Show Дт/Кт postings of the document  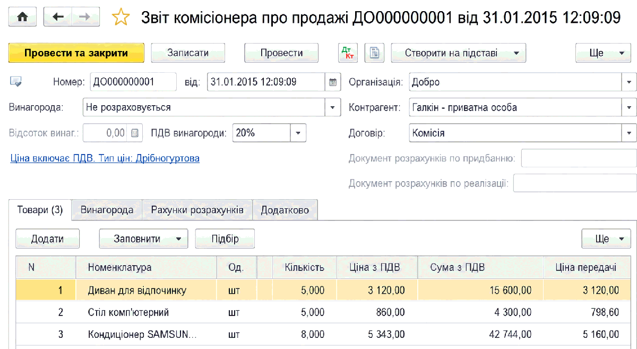pos(349,53)
